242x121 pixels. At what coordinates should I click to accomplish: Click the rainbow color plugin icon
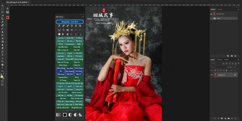(x=7, y=17)
